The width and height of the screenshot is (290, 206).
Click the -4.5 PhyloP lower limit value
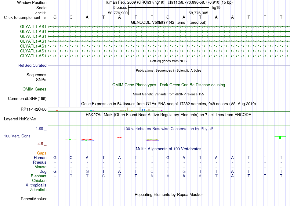point(40,144)
